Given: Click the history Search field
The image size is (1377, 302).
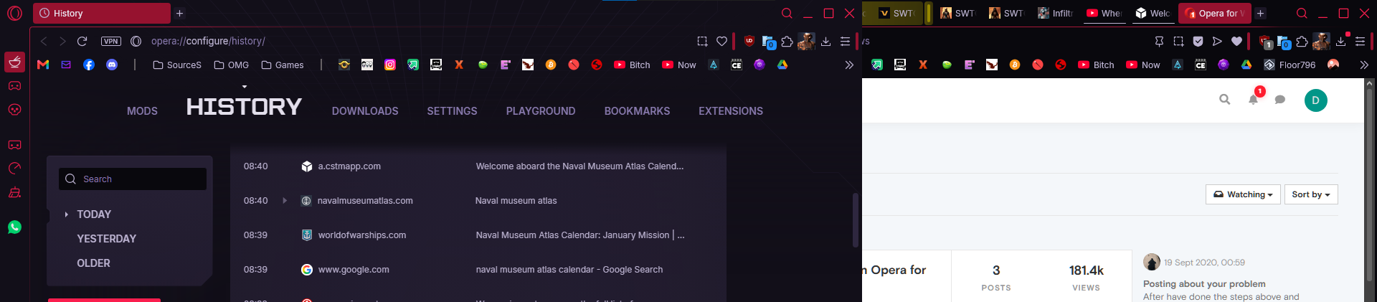Looking at the screenshot, I should (x=133, y=179).
